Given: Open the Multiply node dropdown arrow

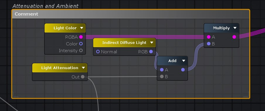Looking at the screenshot, I should click(235, 28).
